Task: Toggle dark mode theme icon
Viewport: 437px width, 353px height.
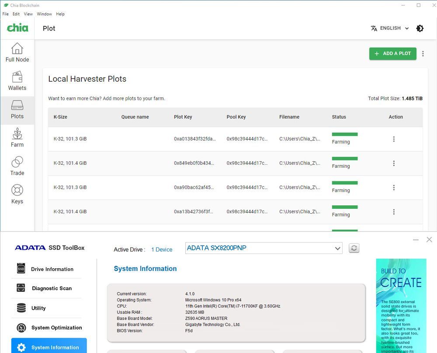Action: click(420, 28)
